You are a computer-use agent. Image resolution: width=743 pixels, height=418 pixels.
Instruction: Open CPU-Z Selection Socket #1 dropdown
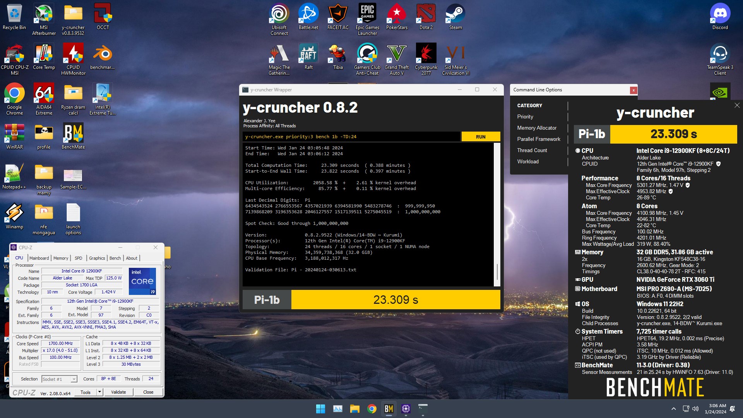[x=60, y=379]
